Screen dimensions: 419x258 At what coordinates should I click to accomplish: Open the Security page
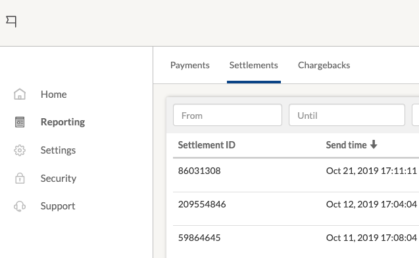point(59,179)
